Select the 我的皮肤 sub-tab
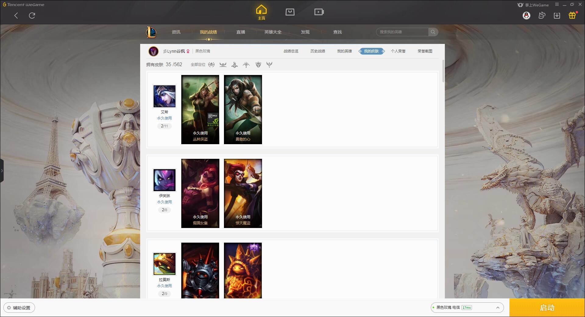The image size is (585, 317). pos(371,51)
